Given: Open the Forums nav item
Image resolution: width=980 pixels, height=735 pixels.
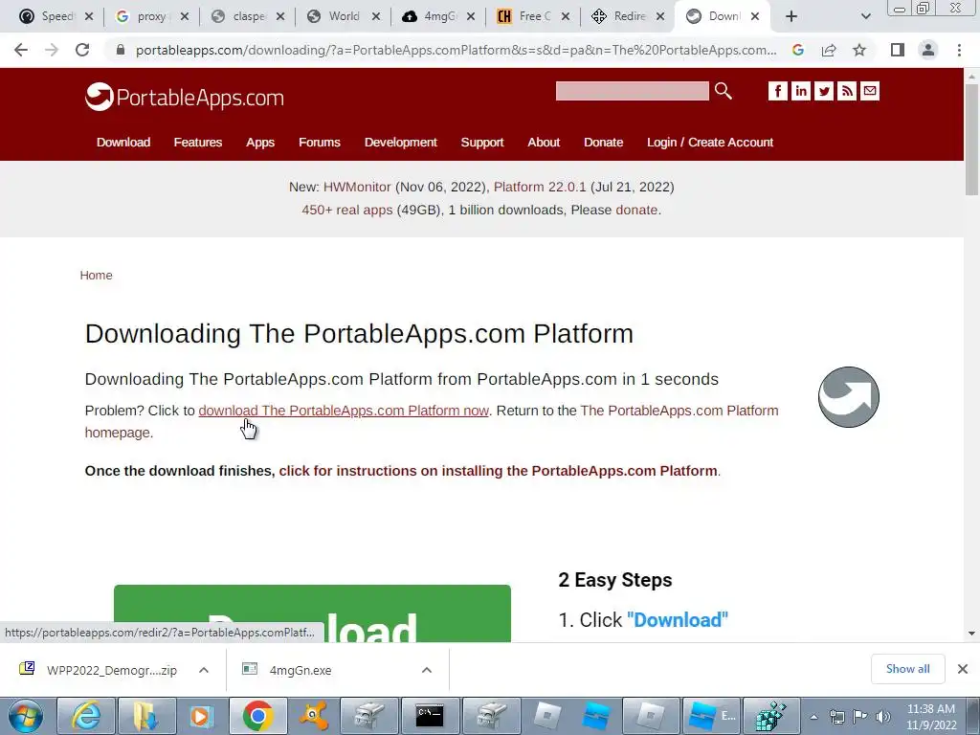Looking at the screenshot, I should point(320,143).
